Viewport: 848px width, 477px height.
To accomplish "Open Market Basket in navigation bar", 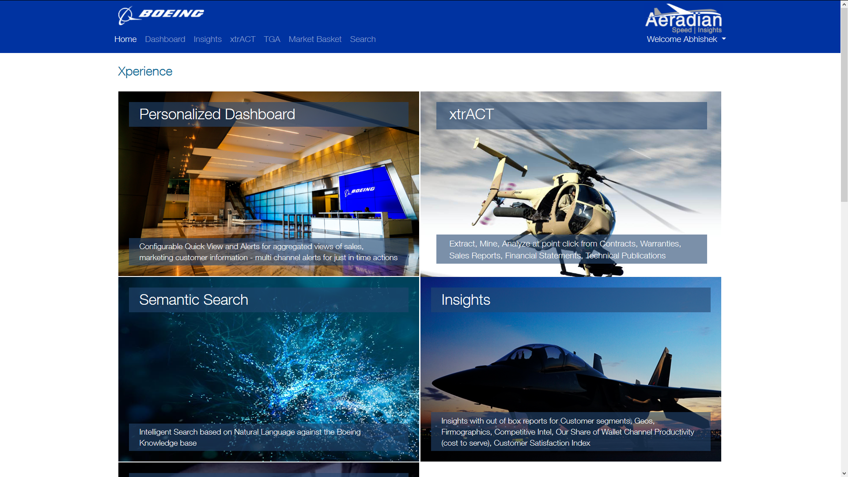I will click(x=315, y=39).
